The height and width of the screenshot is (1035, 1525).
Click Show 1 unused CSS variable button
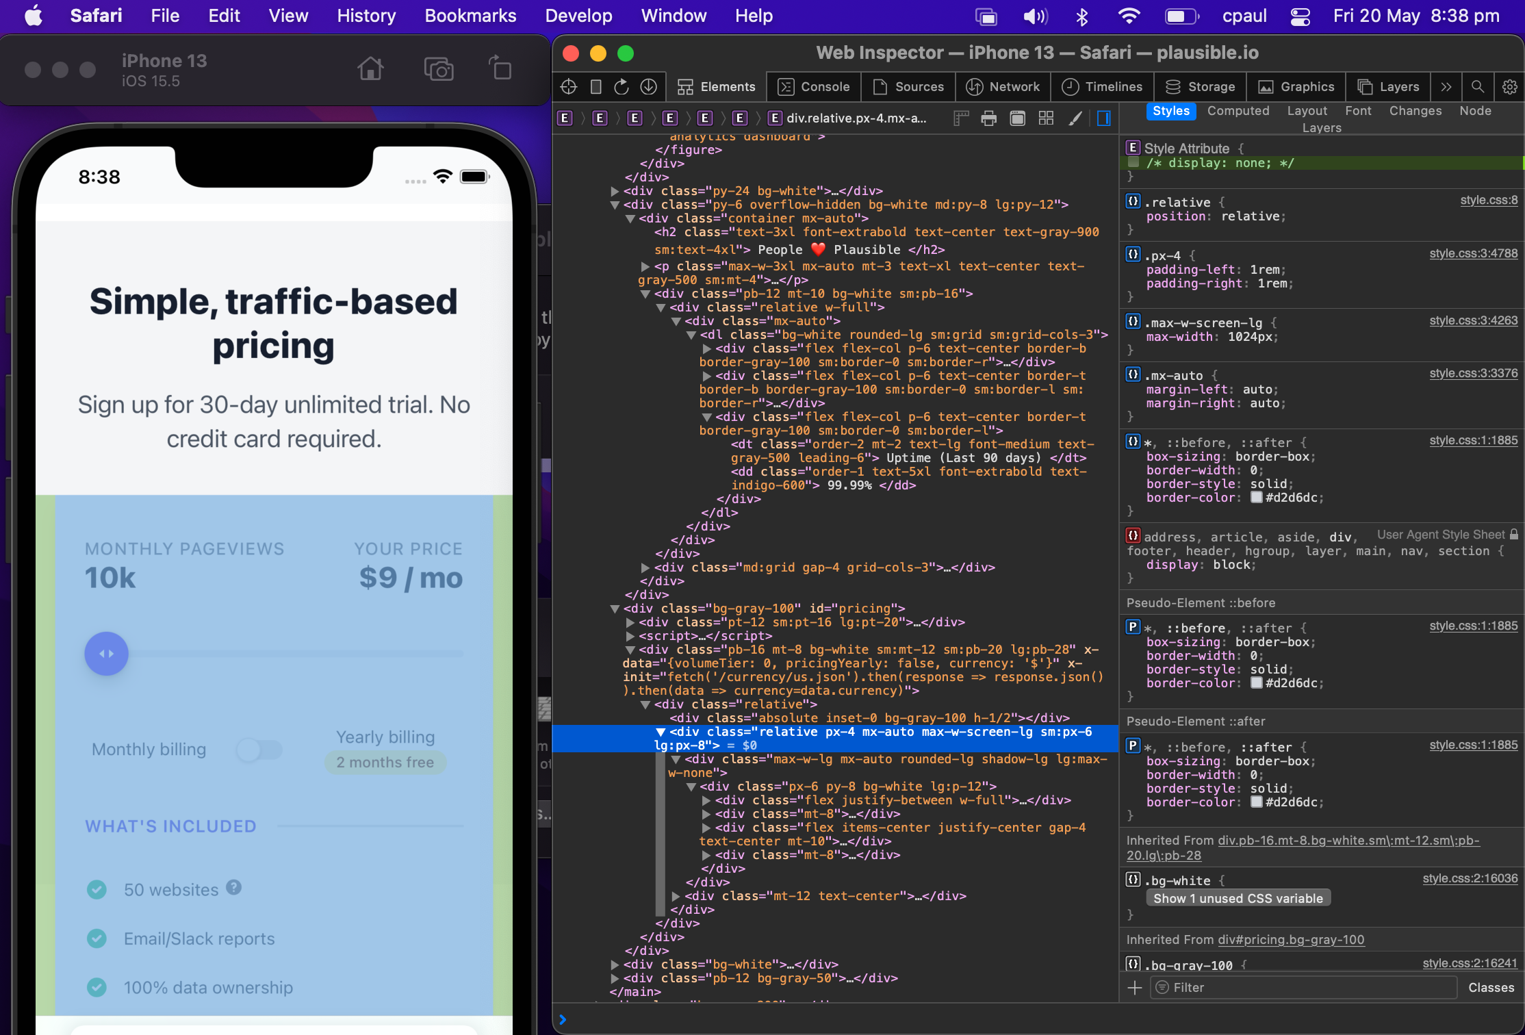coord(1238,898)
